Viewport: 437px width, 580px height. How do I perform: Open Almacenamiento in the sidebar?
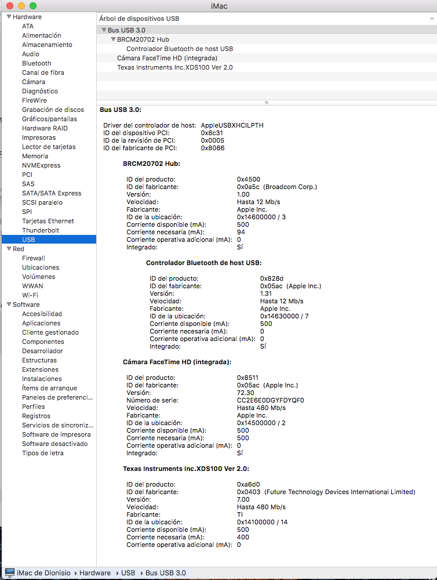pos(47,45)
